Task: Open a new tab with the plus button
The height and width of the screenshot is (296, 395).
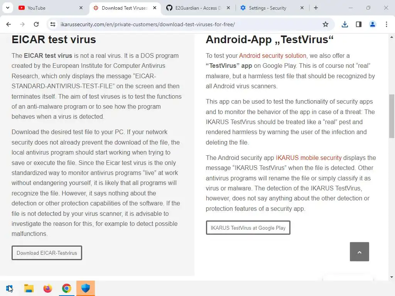Action: click(x=316, y=8)
